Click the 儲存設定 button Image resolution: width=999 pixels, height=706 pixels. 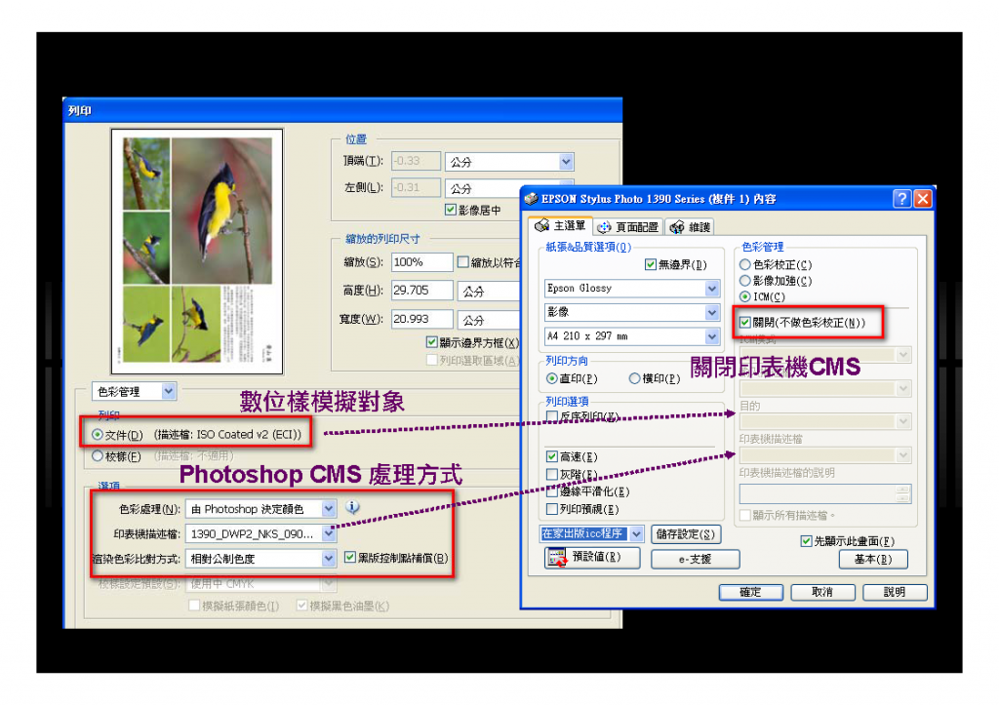[x=686, y=534]
